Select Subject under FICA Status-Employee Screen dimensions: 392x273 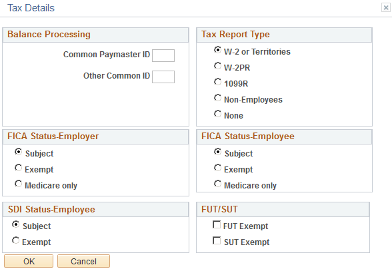[x=218, y=152]
